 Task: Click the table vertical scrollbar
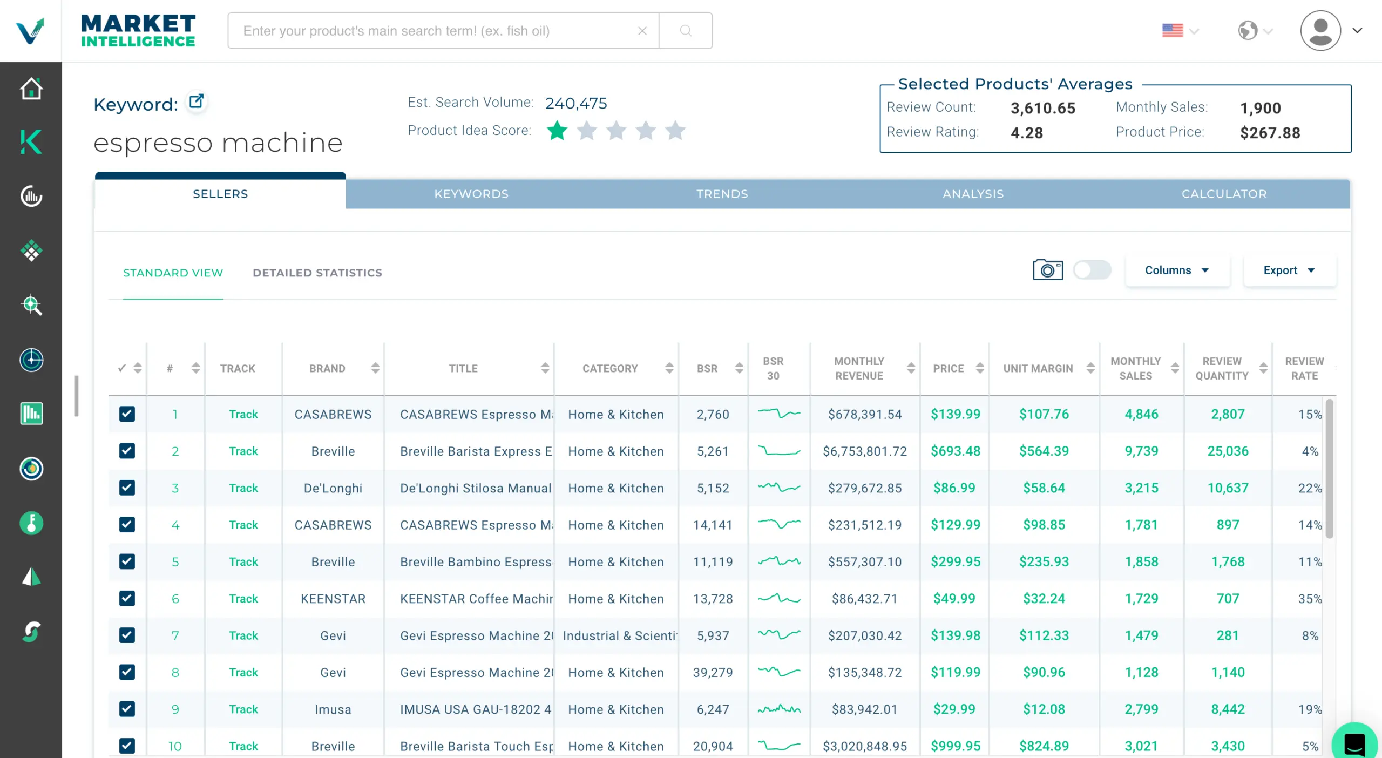(x=1330, y=469)
